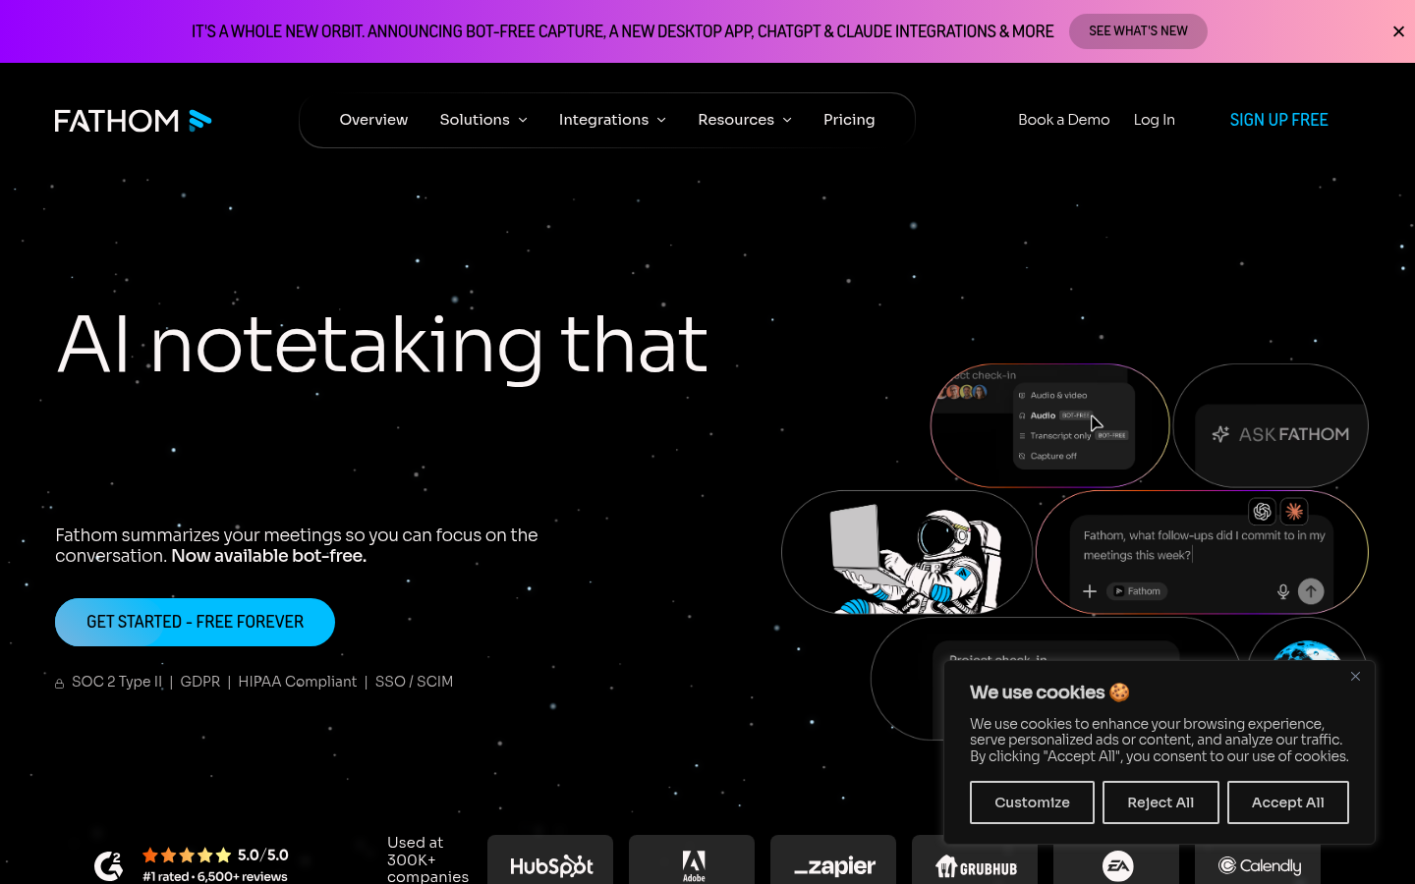Click the "GDPR" compliance text
Screen dimensions: 1415x884
click(200, 682)
